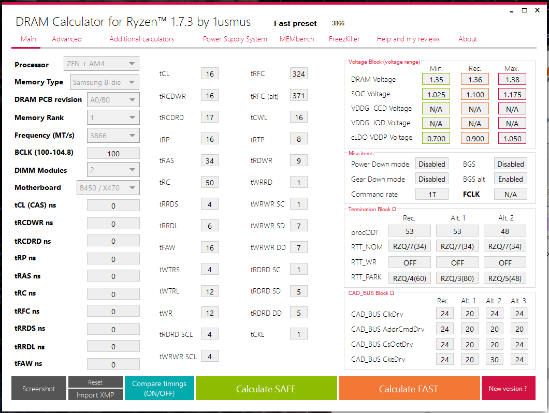549x413 pixels.
Task: Click the tRC ns input field
Action: (x=113, y=294)
